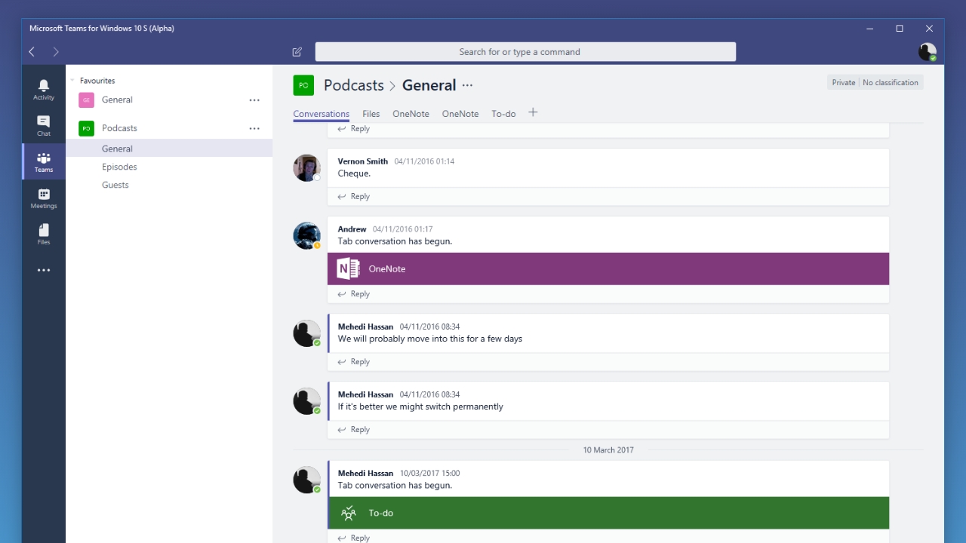Go back with the left arrow
Screen dimensions: 966x543
[x=32, y=52]
